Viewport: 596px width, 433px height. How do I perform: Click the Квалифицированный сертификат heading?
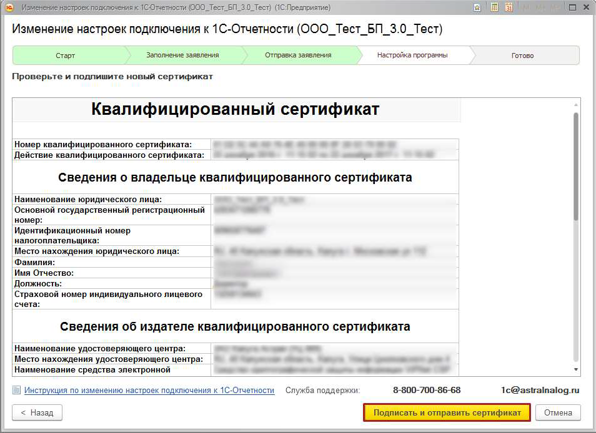tap(236, 109)
